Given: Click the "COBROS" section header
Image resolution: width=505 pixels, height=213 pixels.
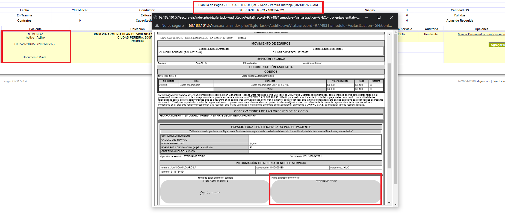Looking at the screenshot, I should [271, 72].
